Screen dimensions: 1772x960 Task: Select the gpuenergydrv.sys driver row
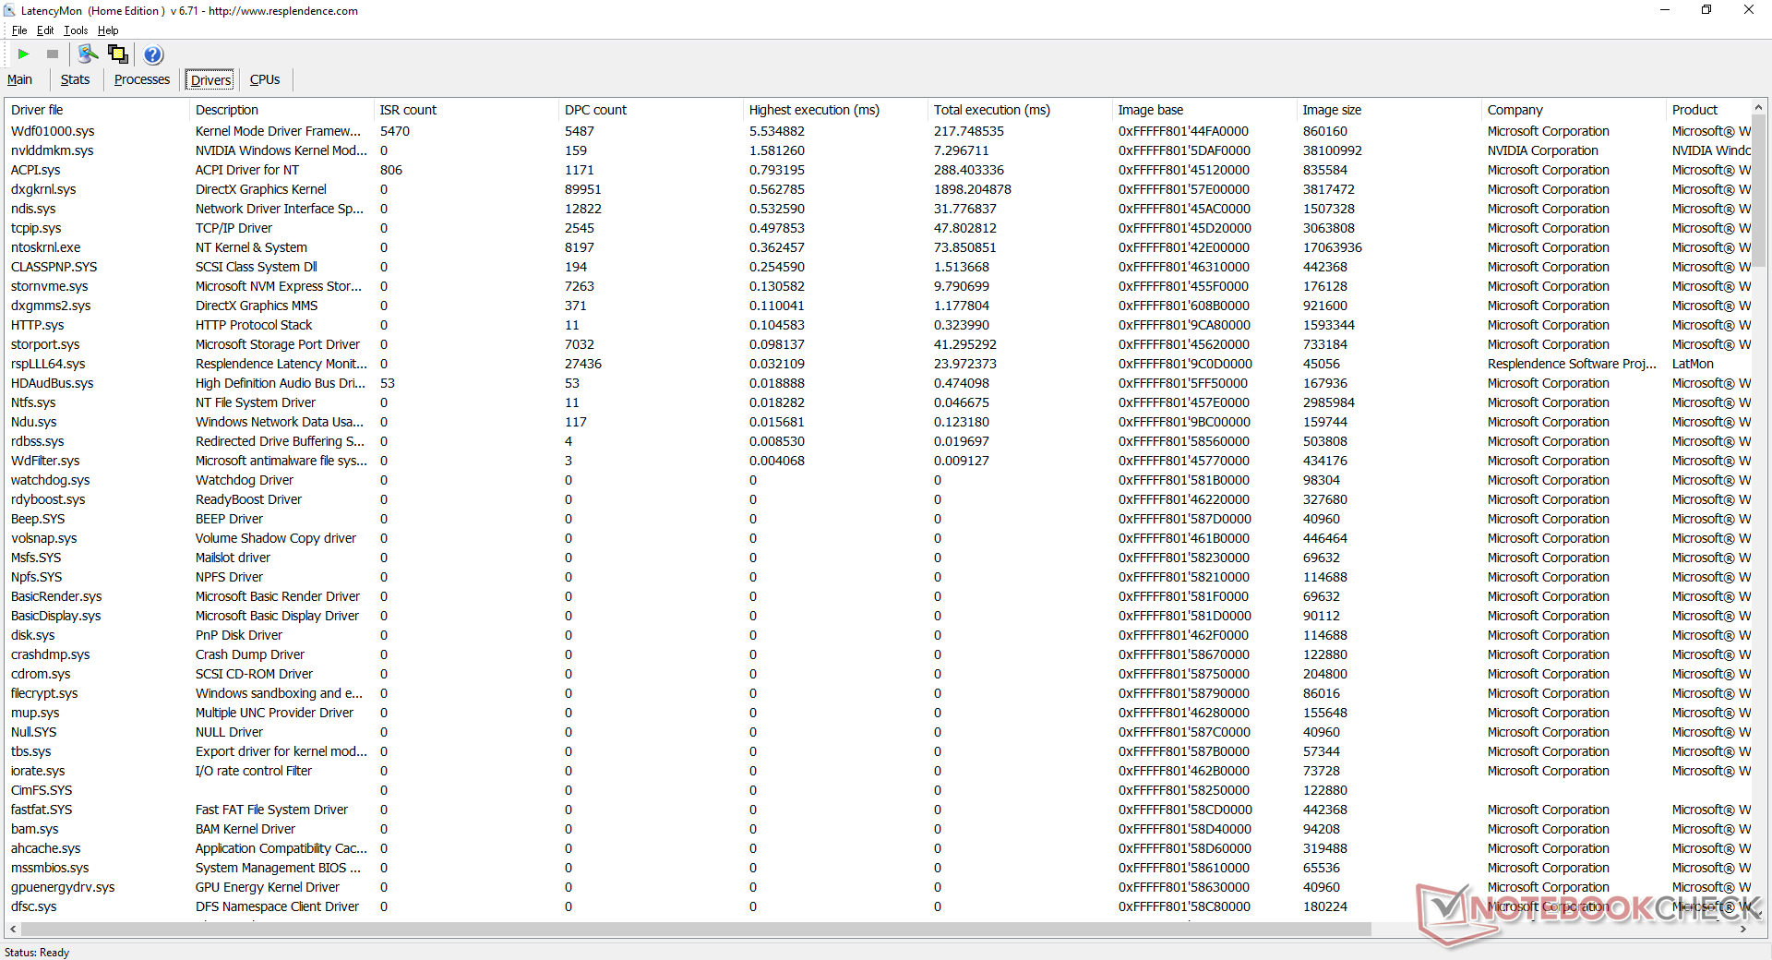click(x=878, y=887)
